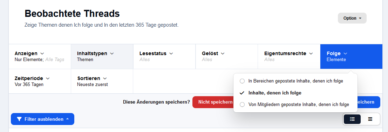The width and height of the screenshot is (388, 132).
Task: Expand the Anzeigen filter
Action: click(40, 57)
